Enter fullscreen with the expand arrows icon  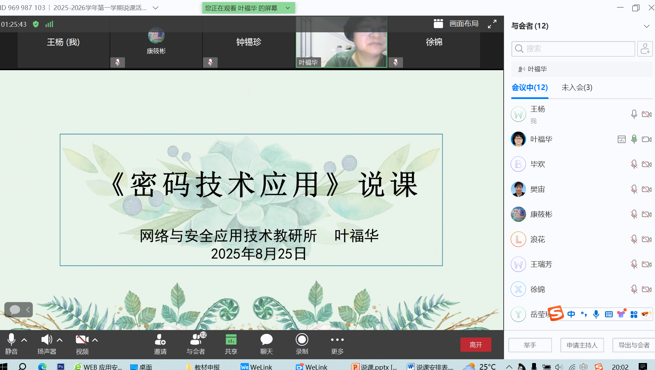point(492,24)
